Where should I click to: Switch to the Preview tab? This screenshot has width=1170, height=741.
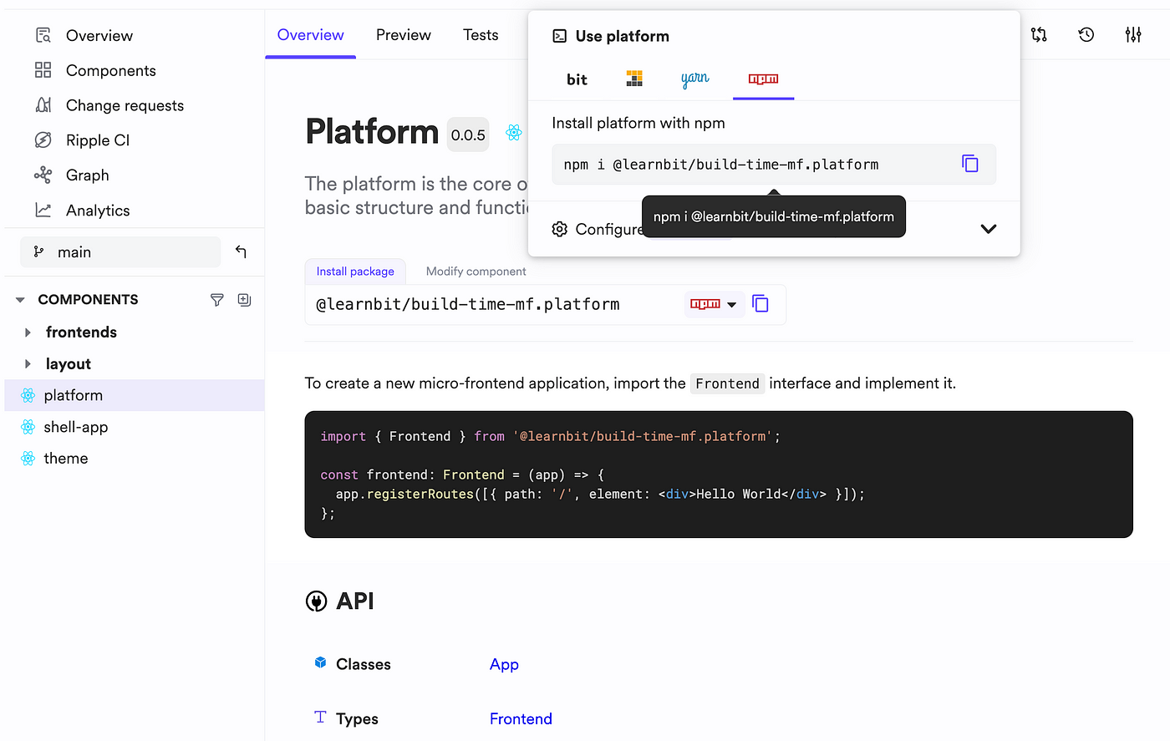404,35
